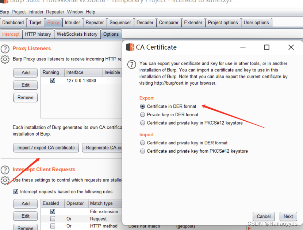Click Remove button in Intercept Client Requests

pyautogui.click(x=26, y=228)
